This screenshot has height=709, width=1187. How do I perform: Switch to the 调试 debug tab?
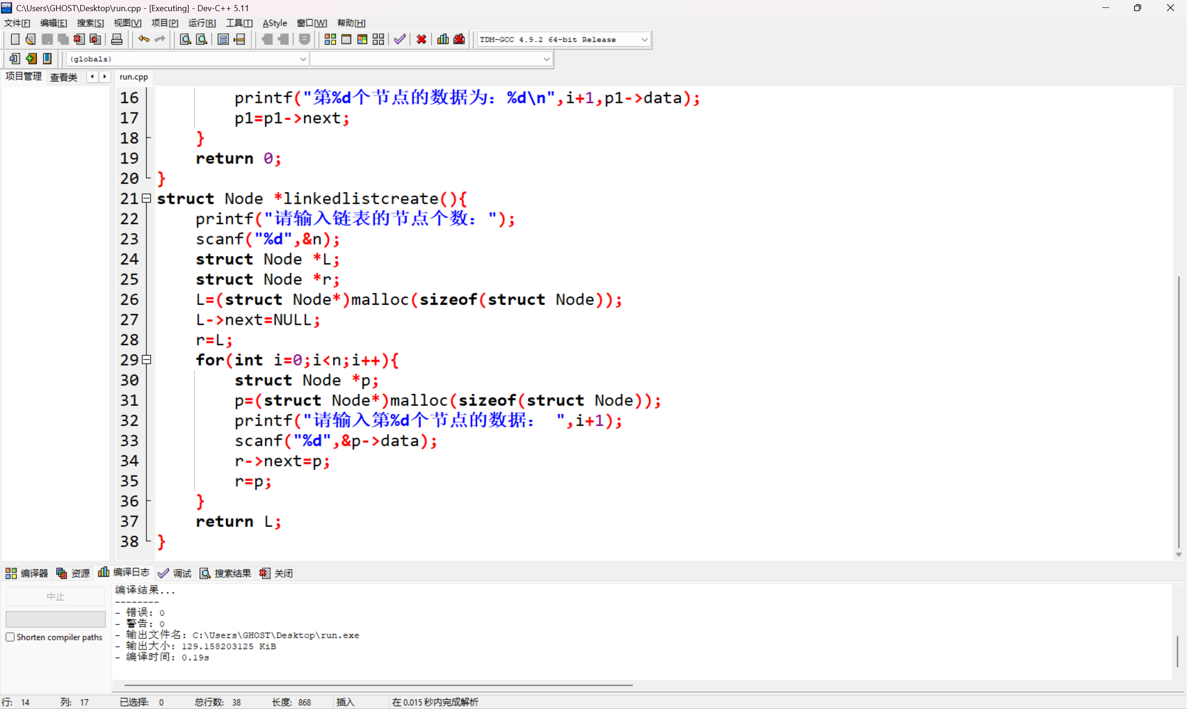(175, 573)
